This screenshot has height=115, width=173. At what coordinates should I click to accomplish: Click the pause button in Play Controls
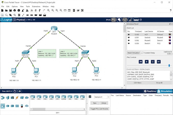pyautogui.click(x=153, y=62)
